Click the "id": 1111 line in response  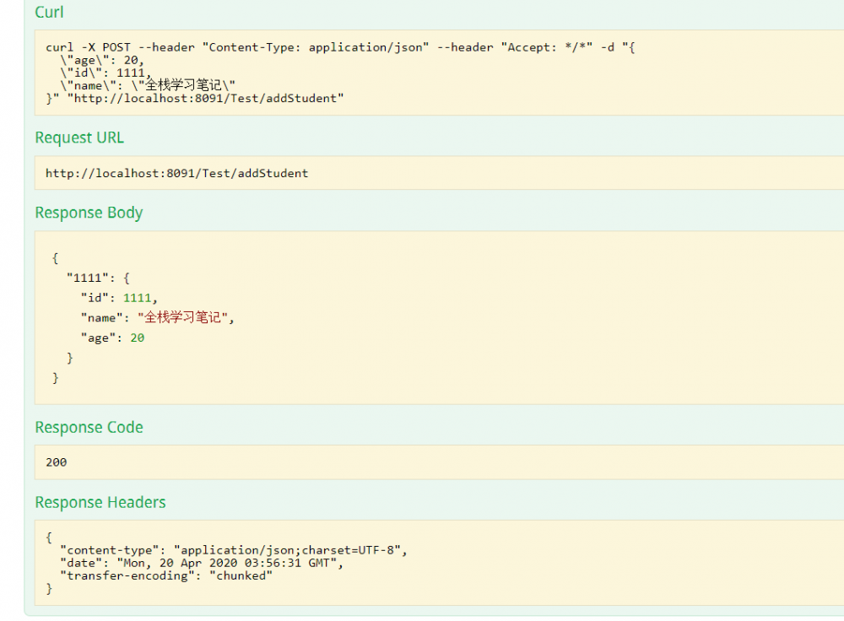[119, 298]
